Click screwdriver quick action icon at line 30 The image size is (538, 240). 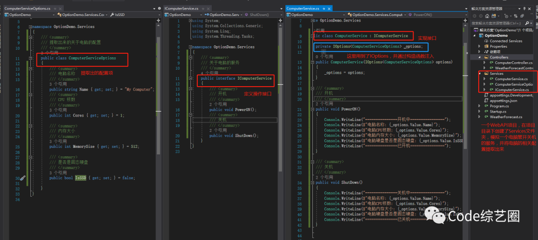coord(22,178)
